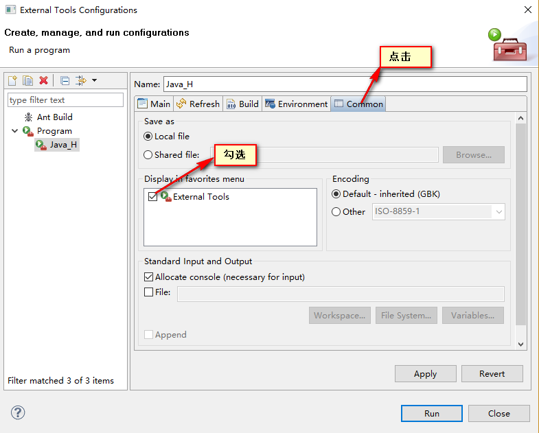Open the Refresh tab
Viewport: 539px width, 433px height.
click(198, 104)
